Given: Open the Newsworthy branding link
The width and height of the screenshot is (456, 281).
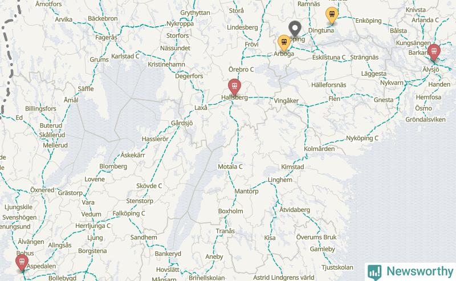Looking at the screenshot, I should (x=410, y=272).
